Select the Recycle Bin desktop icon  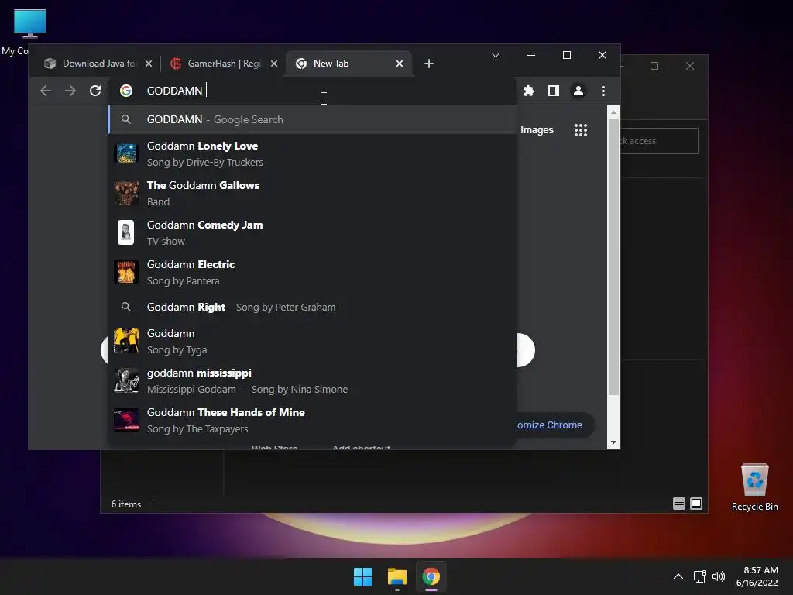click(754, 487)
